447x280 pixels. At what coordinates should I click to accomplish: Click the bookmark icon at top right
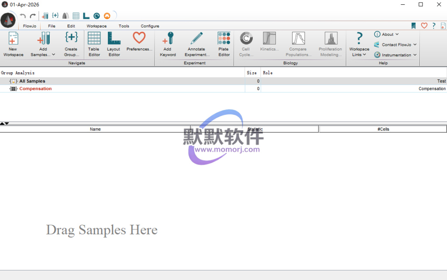click(413, 26)
